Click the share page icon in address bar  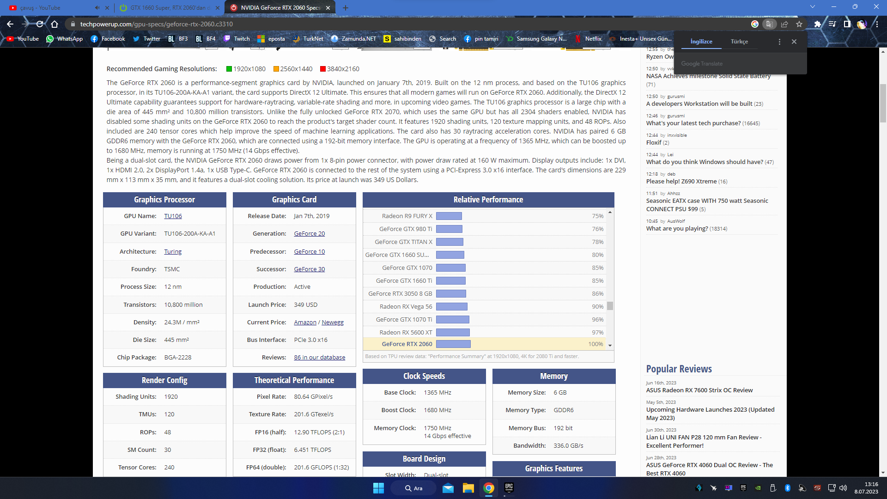pos(784,24)
